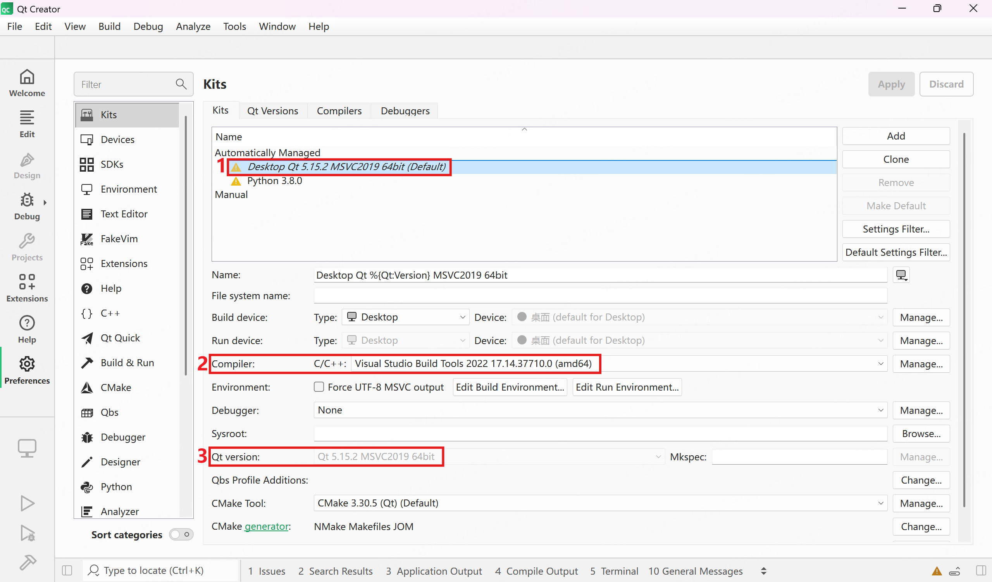The height and width of the screenshot is (582, 992).
Task: Click the categories list scrollbar
Action: coord(186,245)
